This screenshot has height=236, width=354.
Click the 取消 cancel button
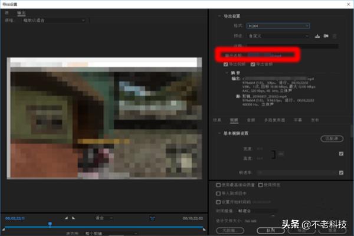(x=332, y=231)
